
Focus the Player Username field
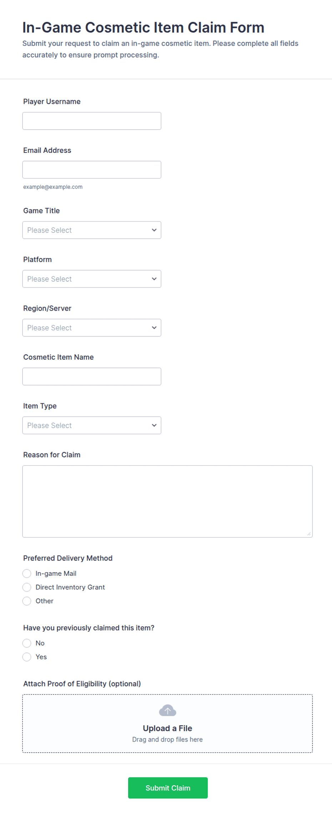[x=92, y=121]
